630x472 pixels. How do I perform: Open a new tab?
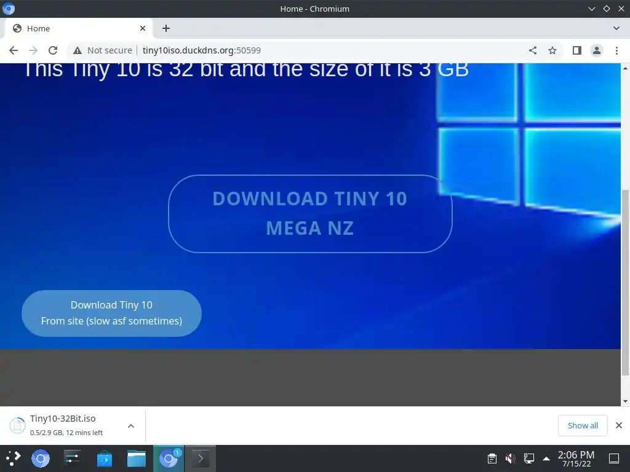pyautogui.click(x=166, y=28)
